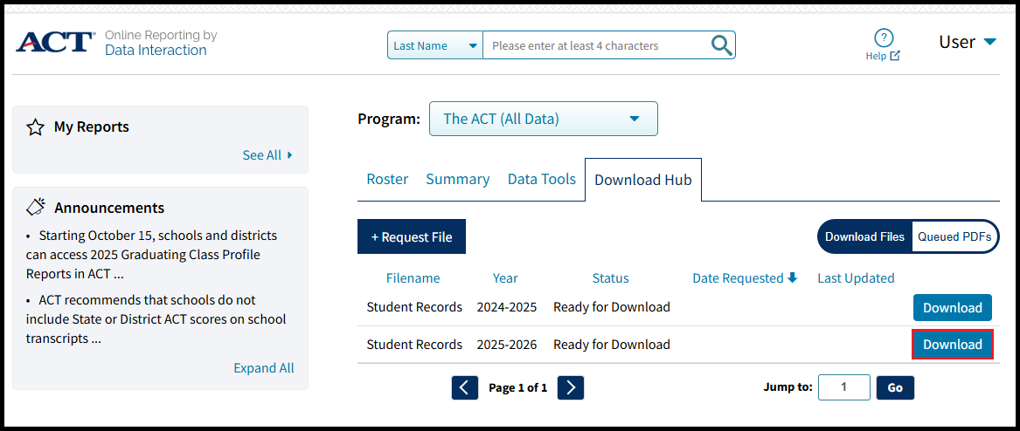The image size is (1020, 431).
Task: Click the Announcements megaphone icon
Action: [x=35, y=208]
